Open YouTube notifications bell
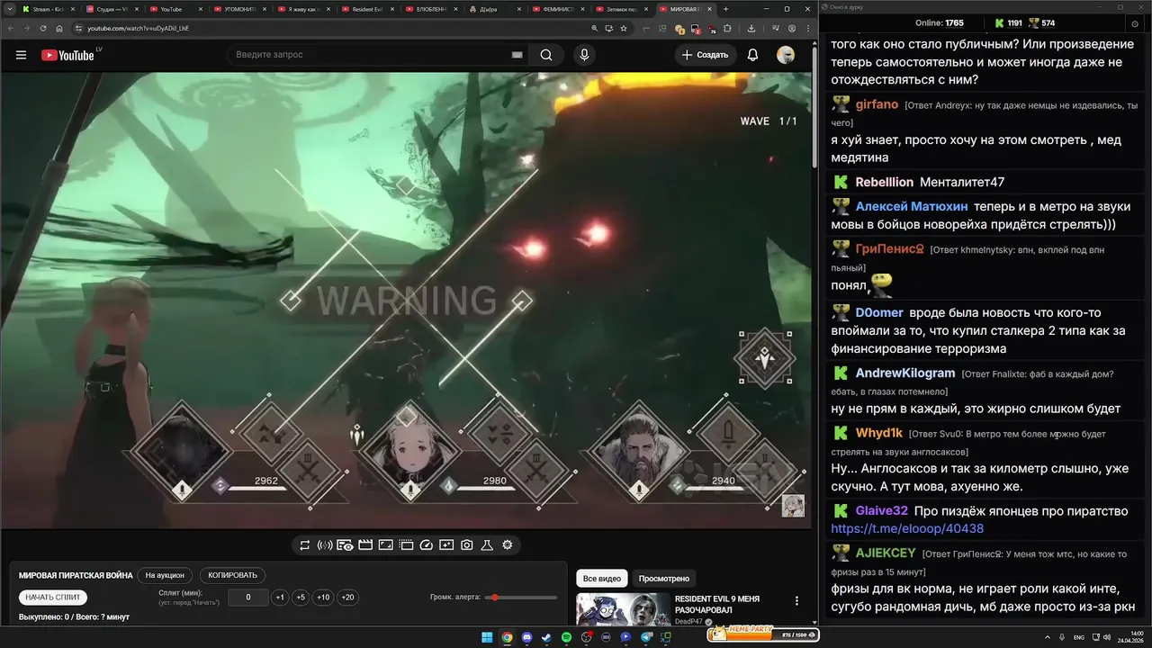The image size is (1152, 648). pos(752,55)
